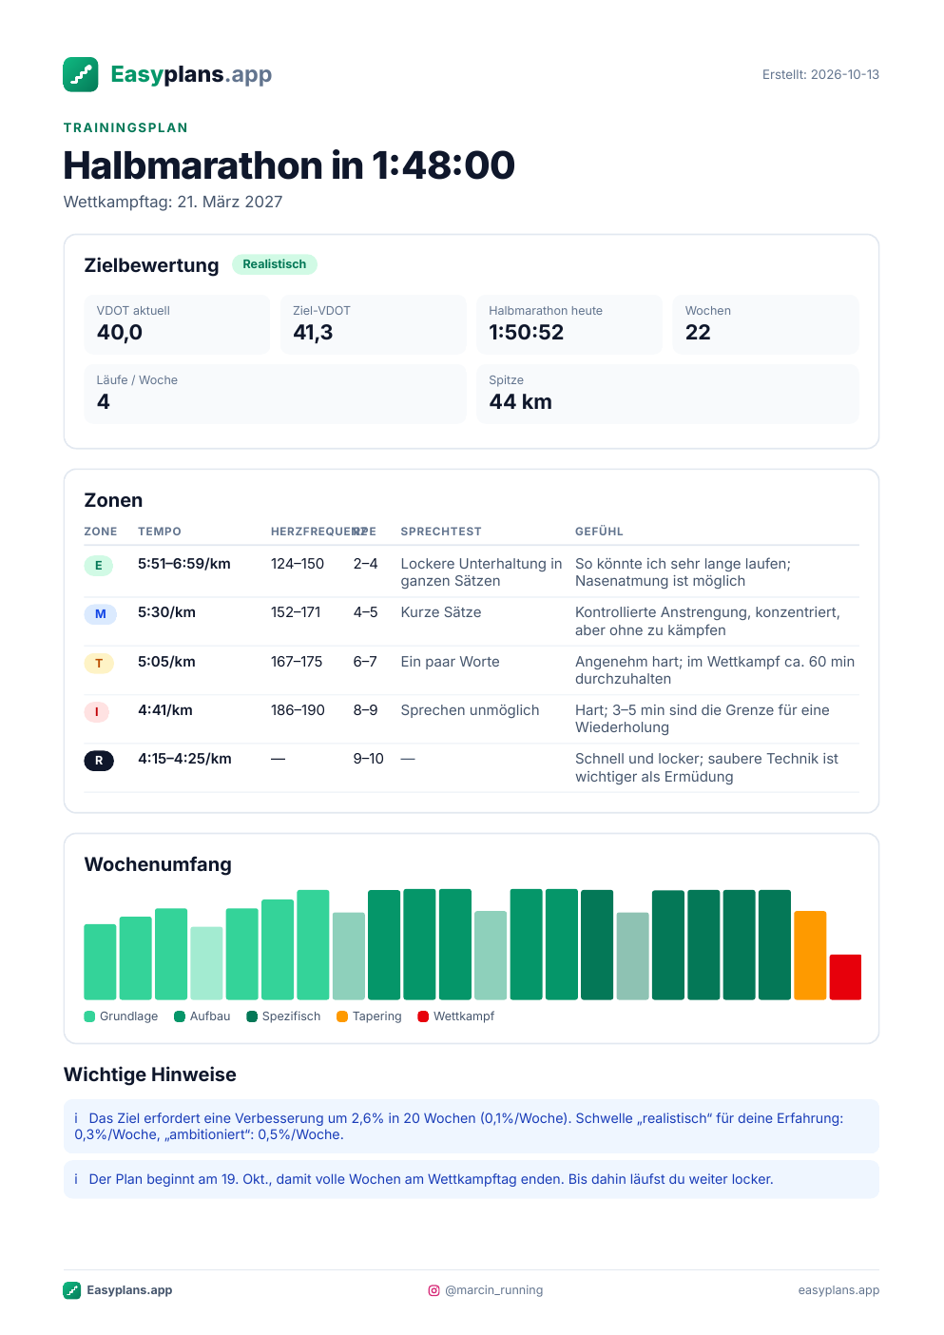Click the Easyplans.app header title
This screenshot has width=944, height=1335.
[191, 74]
